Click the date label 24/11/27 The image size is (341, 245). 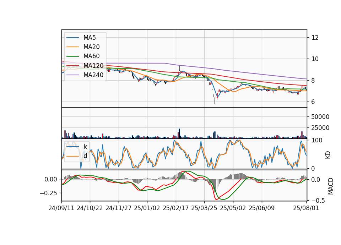click(119, 208)
